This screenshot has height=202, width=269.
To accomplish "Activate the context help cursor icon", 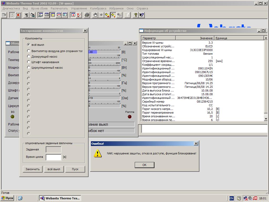I will 142,15.
